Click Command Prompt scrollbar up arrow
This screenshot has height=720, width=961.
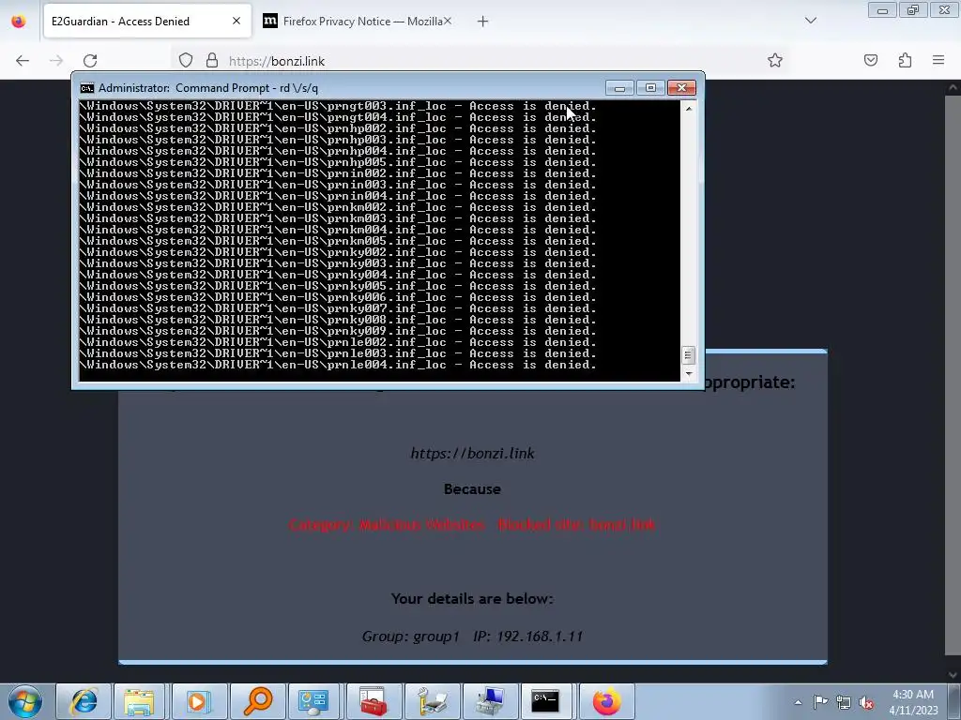(688, 109)
